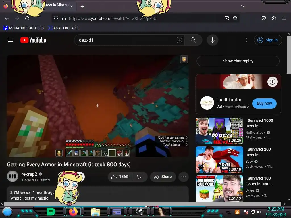Open YouTube settings three-dot menu
The height and width of the screenshot is (218, 291).
coord(246,40)
